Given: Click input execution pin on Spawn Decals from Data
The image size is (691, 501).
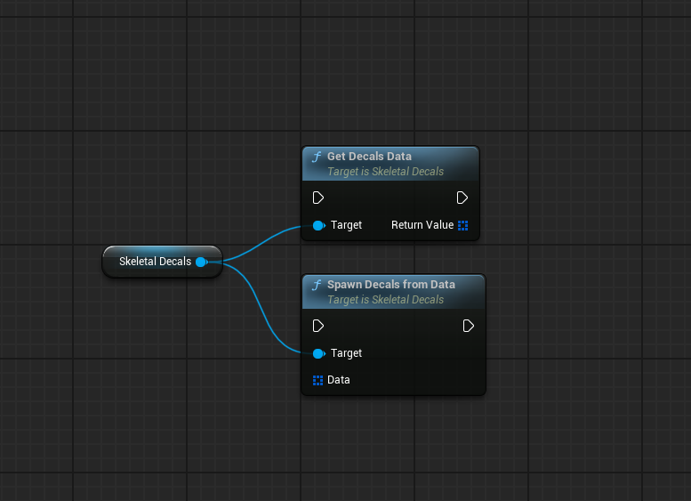Looking at the screenshot, I should pos(318,326).
